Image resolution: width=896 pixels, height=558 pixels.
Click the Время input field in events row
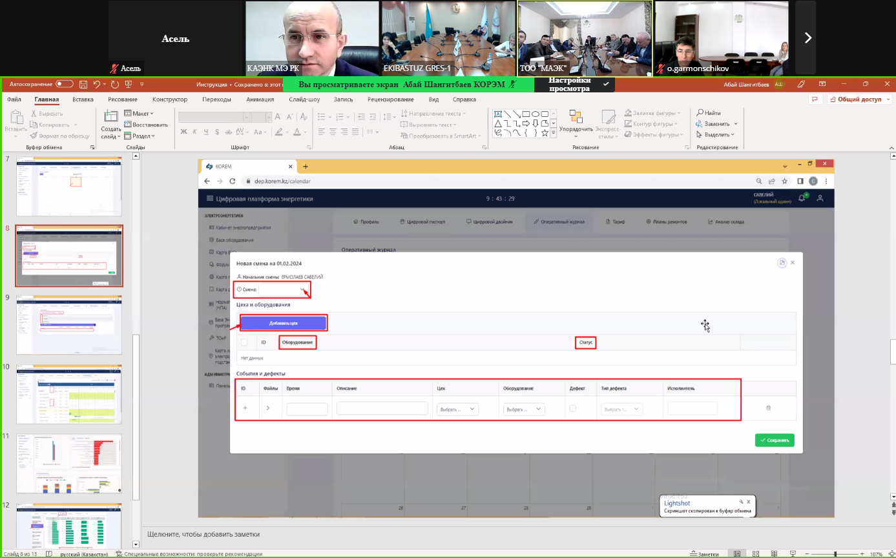pyautogui.click(x=307, y=409)
